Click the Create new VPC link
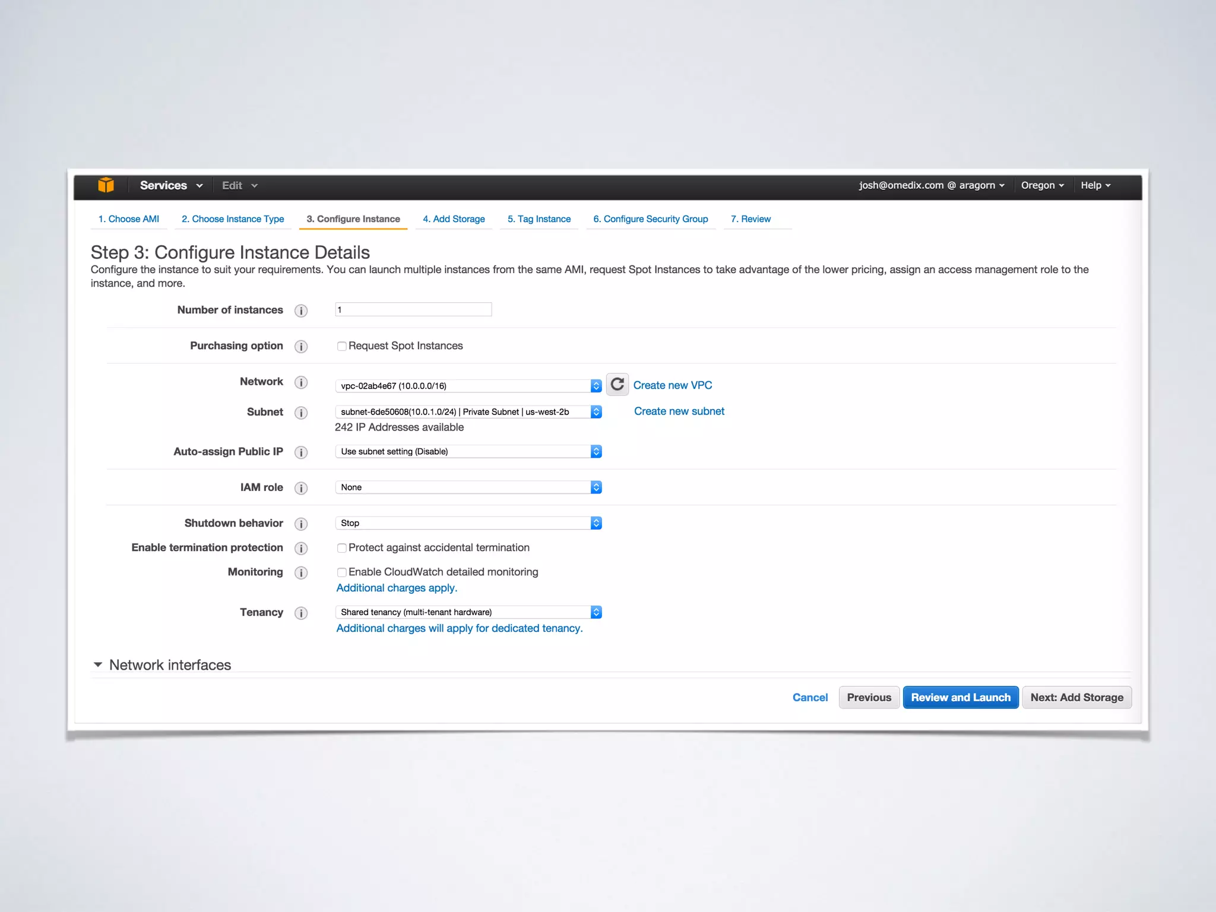This screenshot has height=912, width=1216. [672, 385]
